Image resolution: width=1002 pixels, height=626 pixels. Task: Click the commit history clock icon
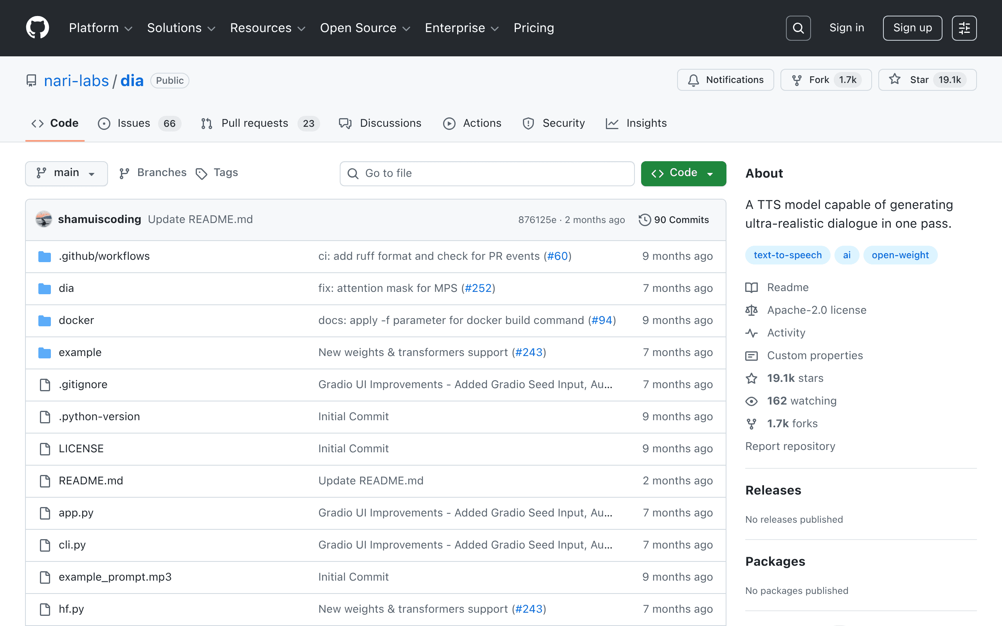pyautogui.click(x=644, y=219)
